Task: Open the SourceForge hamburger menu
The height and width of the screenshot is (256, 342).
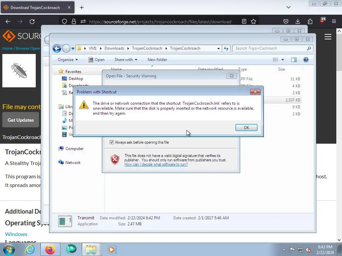Action: (328, 37)
